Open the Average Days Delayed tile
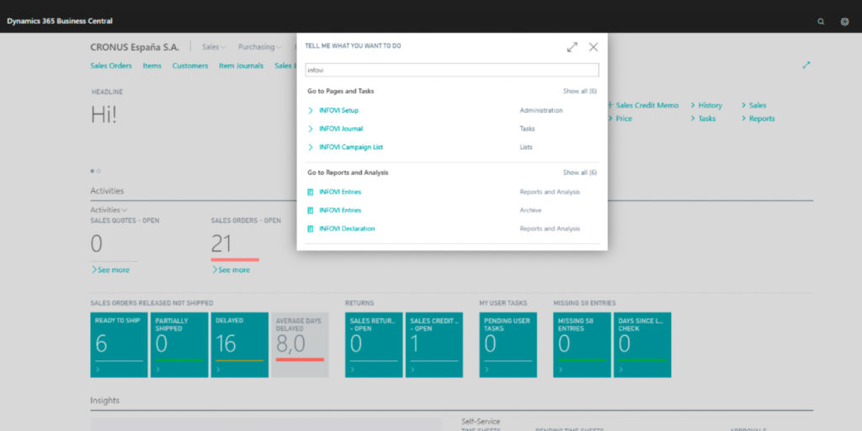 [x=301, y=344]
